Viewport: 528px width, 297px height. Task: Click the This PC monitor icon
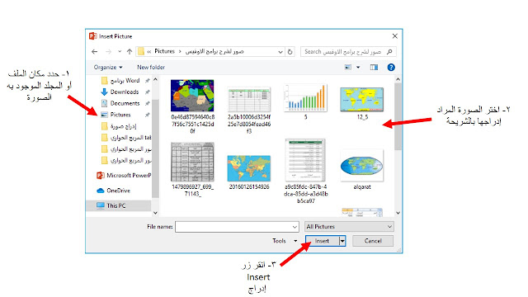101,205
